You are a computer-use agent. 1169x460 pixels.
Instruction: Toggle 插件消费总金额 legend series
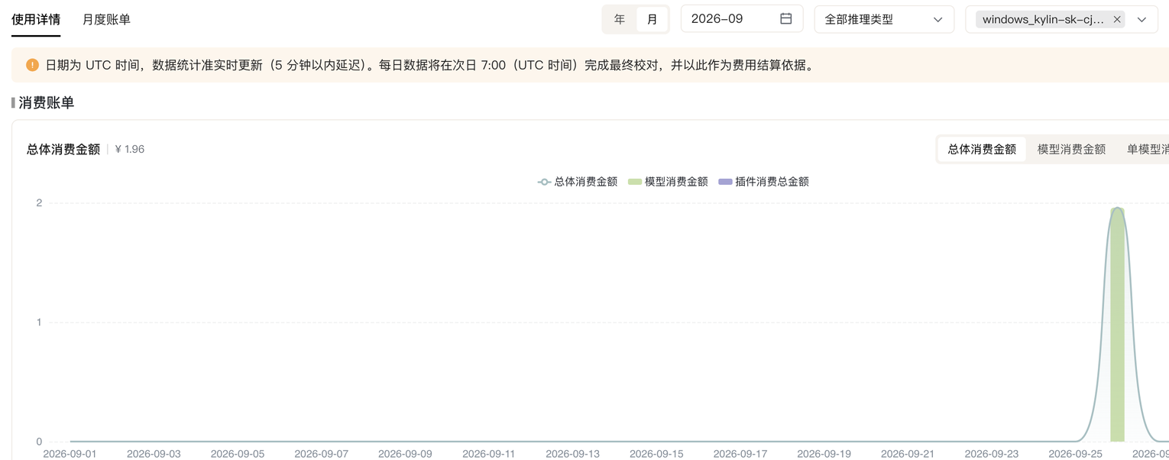764,182
